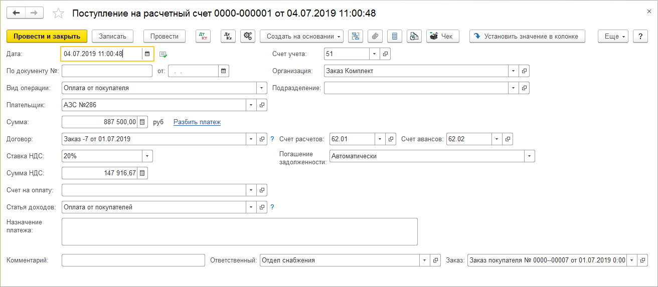Open calculator for the Сумма НДС field
This screenshot has height=287, width=658.
coord(142,173)
